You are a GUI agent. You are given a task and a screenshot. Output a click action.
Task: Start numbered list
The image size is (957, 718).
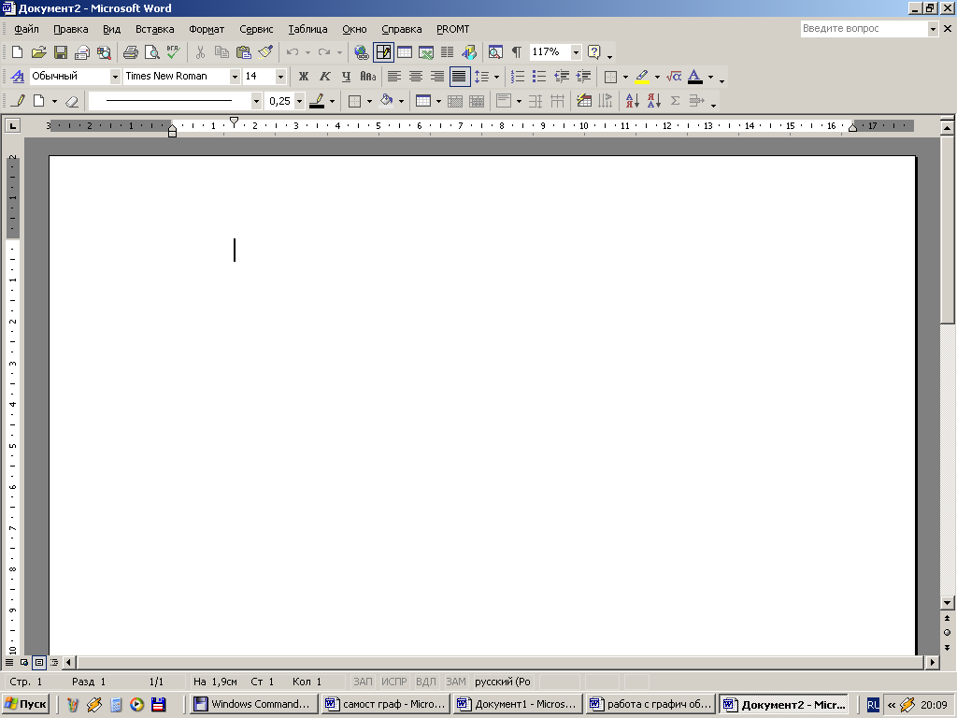[518, 77]
